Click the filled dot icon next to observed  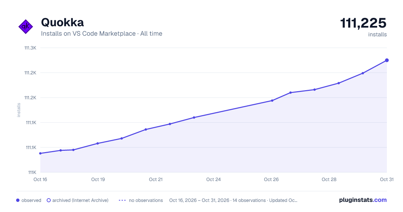[x=18, y=200]
